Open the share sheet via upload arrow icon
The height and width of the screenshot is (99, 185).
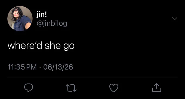coord(156,88)
